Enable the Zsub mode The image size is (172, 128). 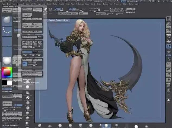pos(77,9)
